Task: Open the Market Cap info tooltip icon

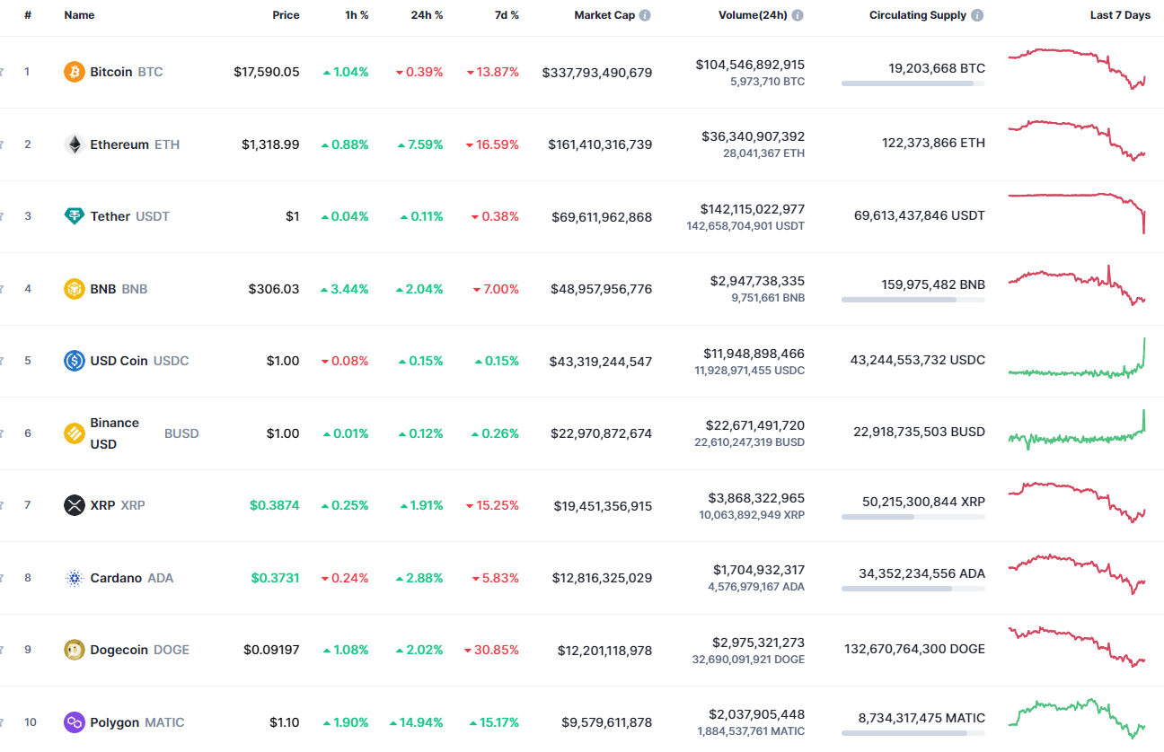Action: [x=644, y=14]
